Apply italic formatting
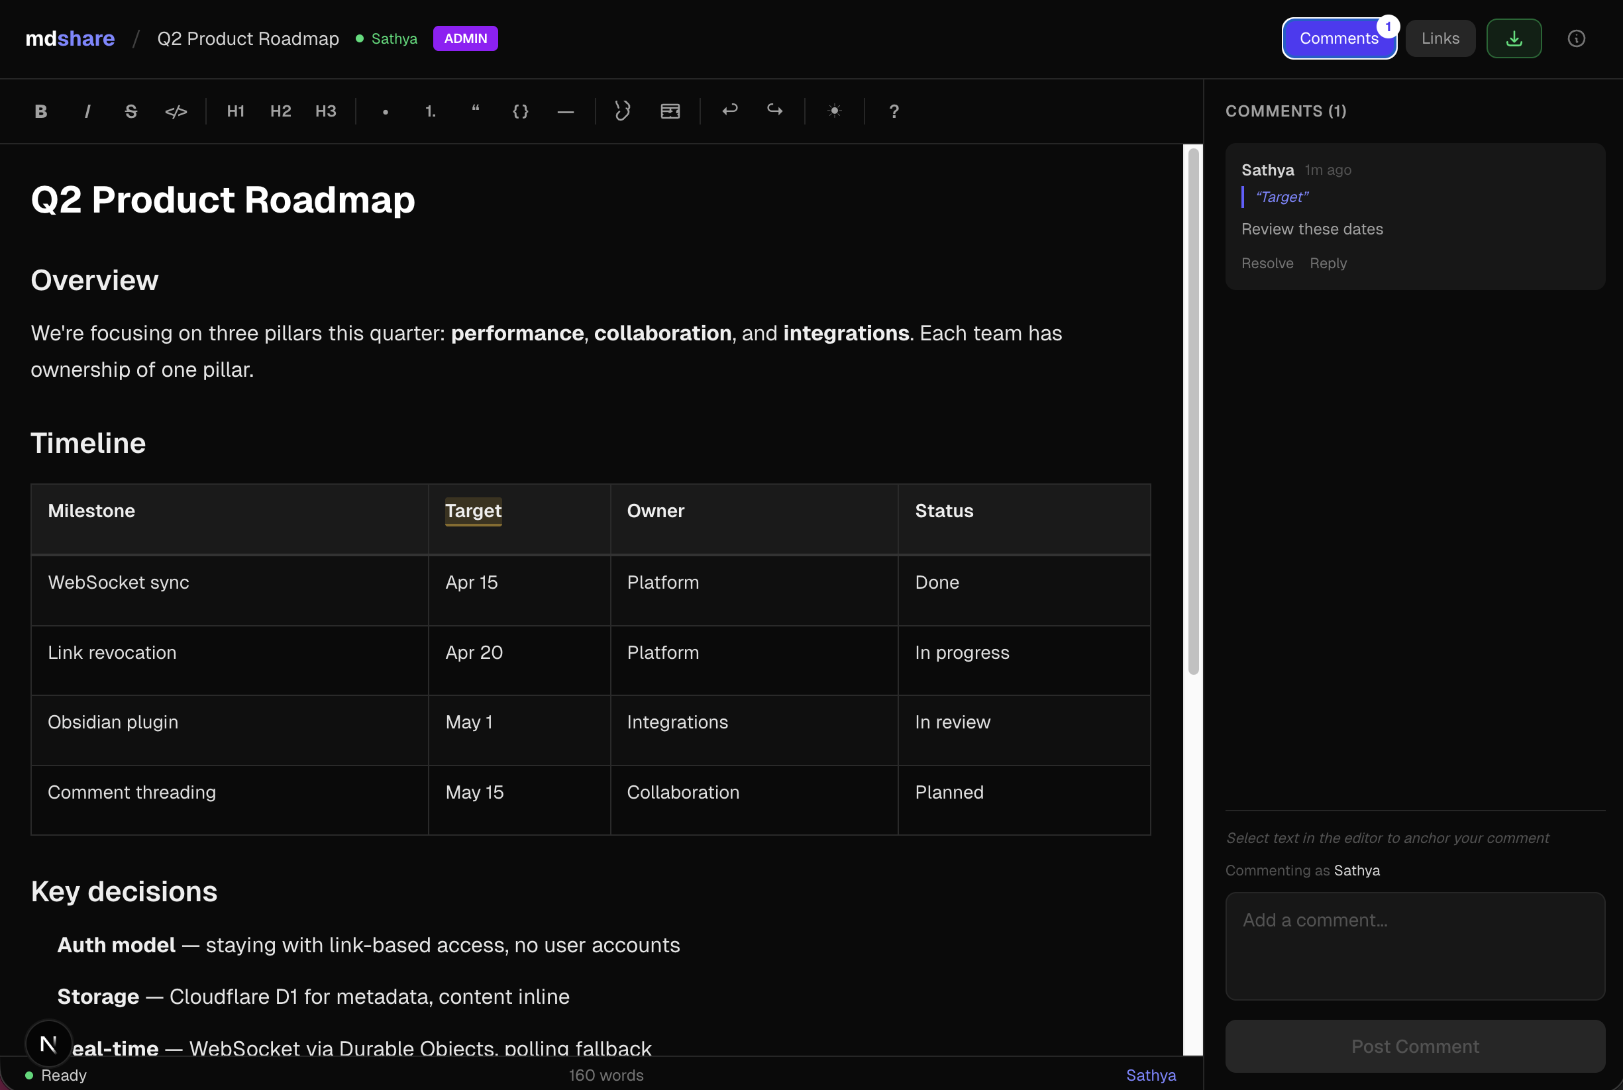 87,111
